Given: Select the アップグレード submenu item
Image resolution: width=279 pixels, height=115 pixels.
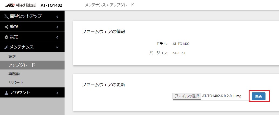Looking at the screenshot, I should 32,65.
